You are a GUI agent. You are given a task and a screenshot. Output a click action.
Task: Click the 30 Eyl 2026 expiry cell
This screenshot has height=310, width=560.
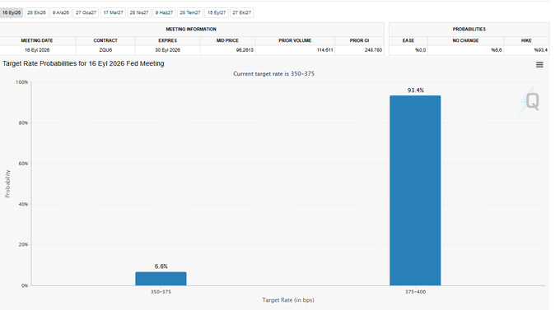click(x=167, y=50)
